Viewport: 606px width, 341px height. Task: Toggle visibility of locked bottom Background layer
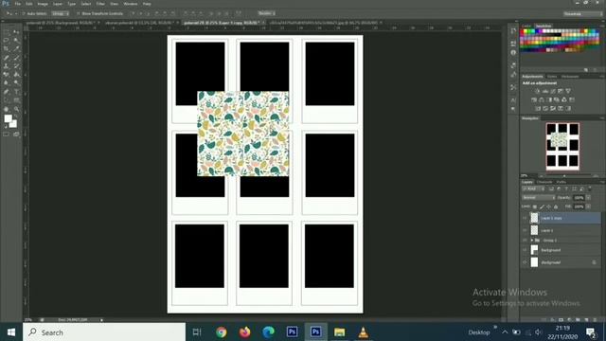525,262
